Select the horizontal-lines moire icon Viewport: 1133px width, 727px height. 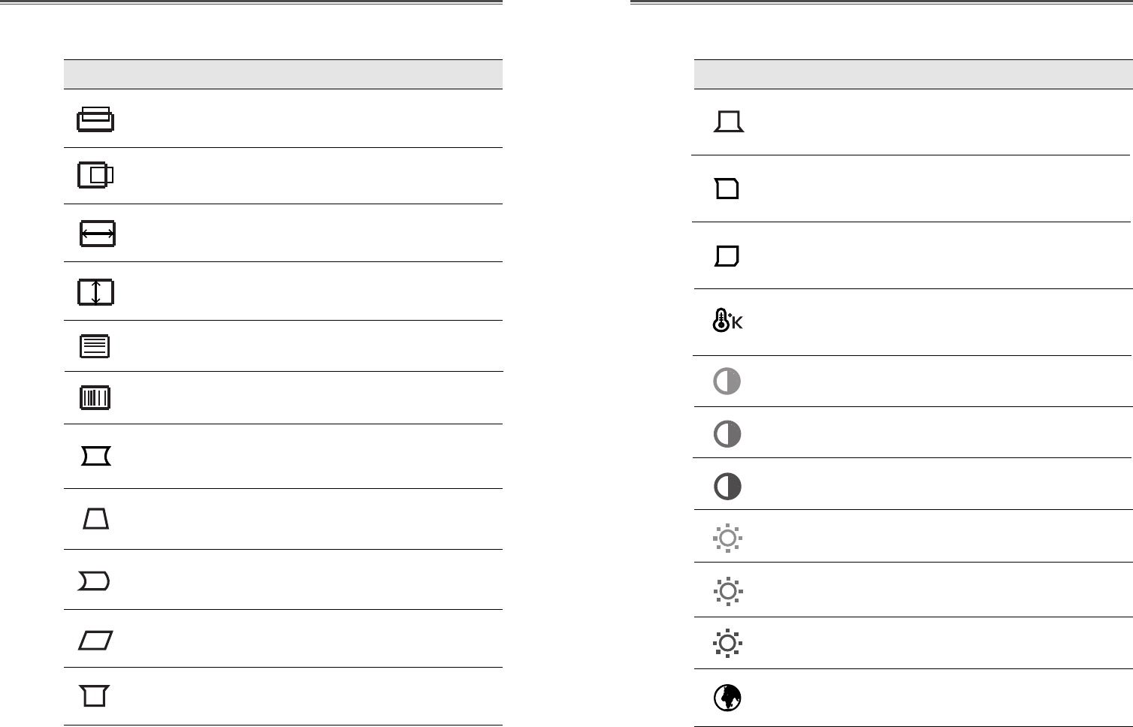pos(95,346)
